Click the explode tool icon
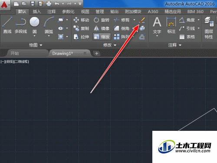 tap(142, 28)
